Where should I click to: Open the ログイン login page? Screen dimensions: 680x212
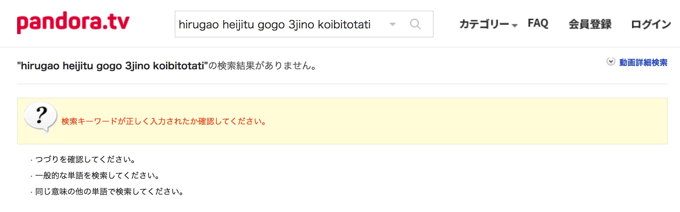(x=650, y=24)
